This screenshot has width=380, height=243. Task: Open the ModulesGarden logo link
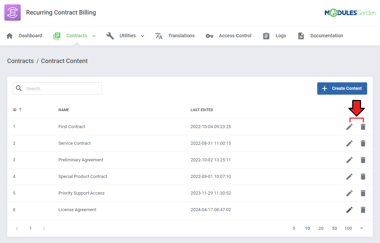(350, 13)
